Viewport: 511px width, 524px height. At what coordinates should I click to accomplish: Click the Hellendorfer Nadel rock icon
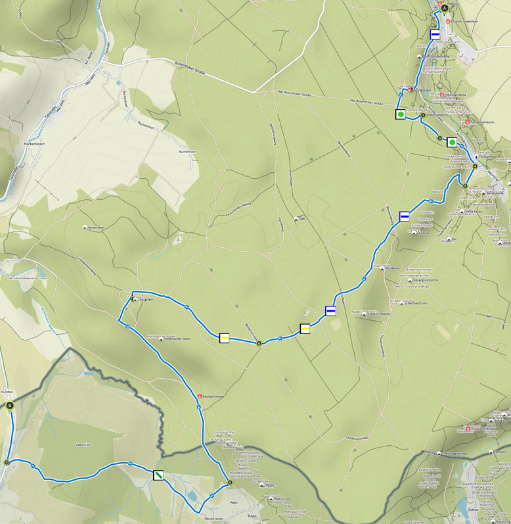point(162,339)
